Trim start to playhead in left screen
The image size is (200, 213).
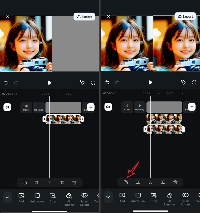click(37, 183)
